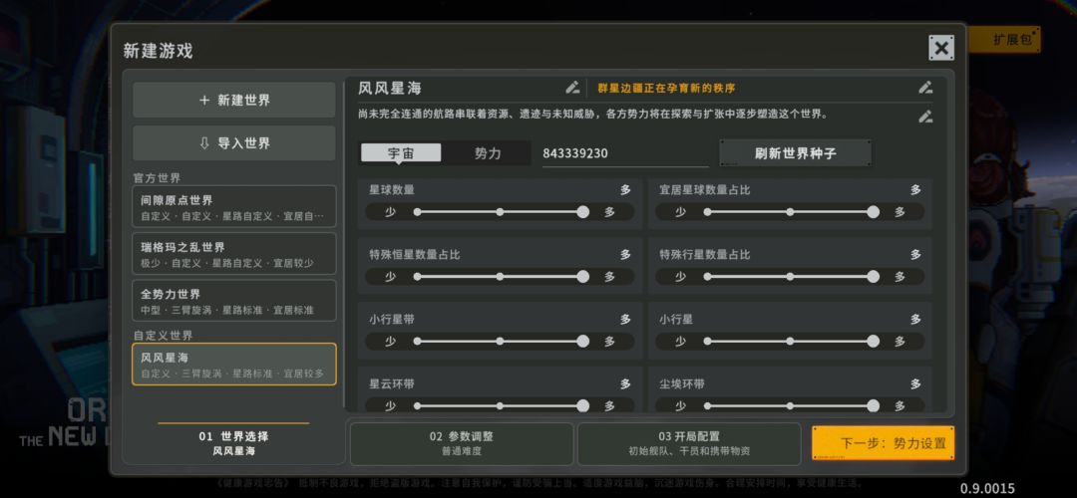The height and width of the screenshot is (498, 1077).
Task: Click version number 0.9.0015
Action: tap(987, 488)
